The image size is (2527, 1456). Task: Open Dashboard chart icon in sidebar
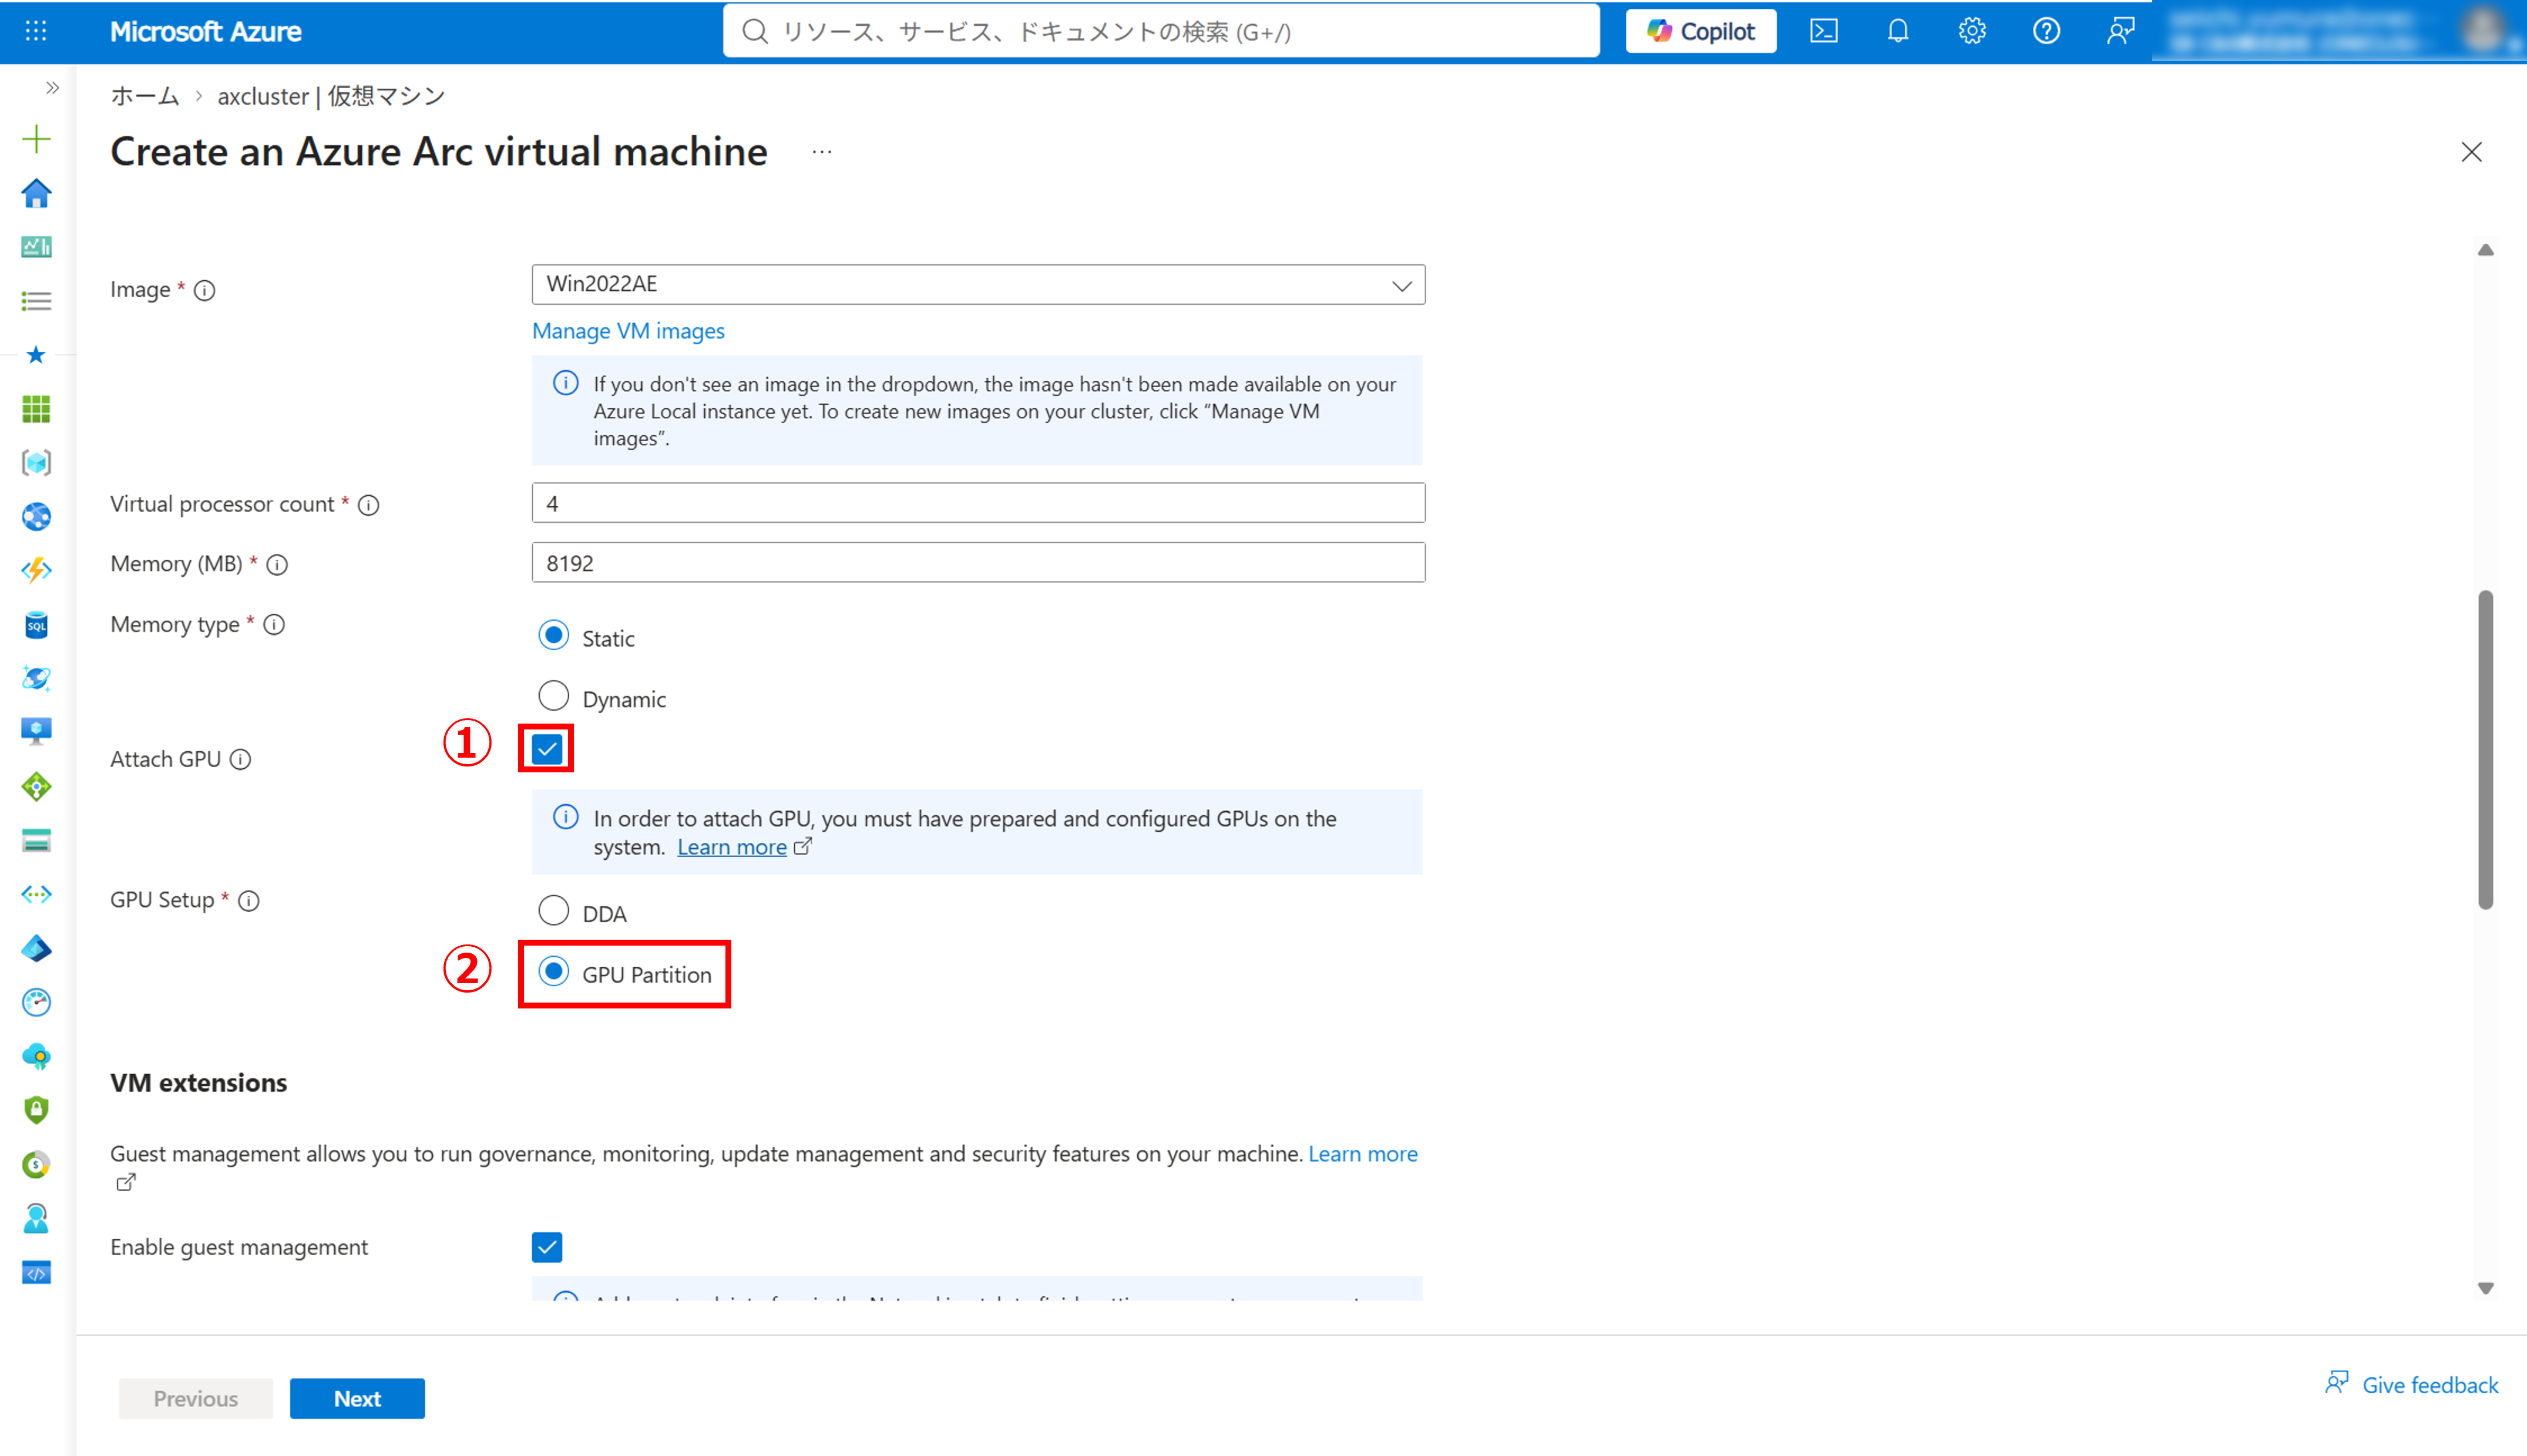pos(36,247)
